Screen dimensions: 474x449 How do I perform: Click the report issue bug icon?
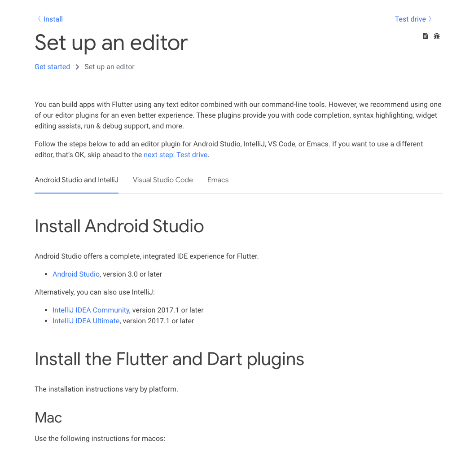436,36
